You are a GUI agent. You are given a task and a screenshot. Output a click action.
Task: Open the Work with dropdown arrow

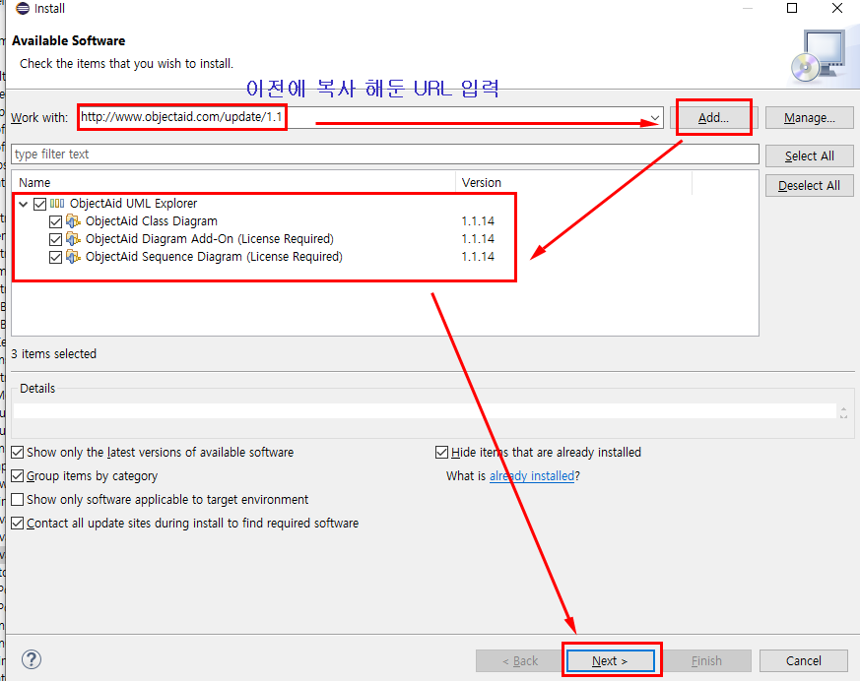pyautogui.click(x=655, y=118)
